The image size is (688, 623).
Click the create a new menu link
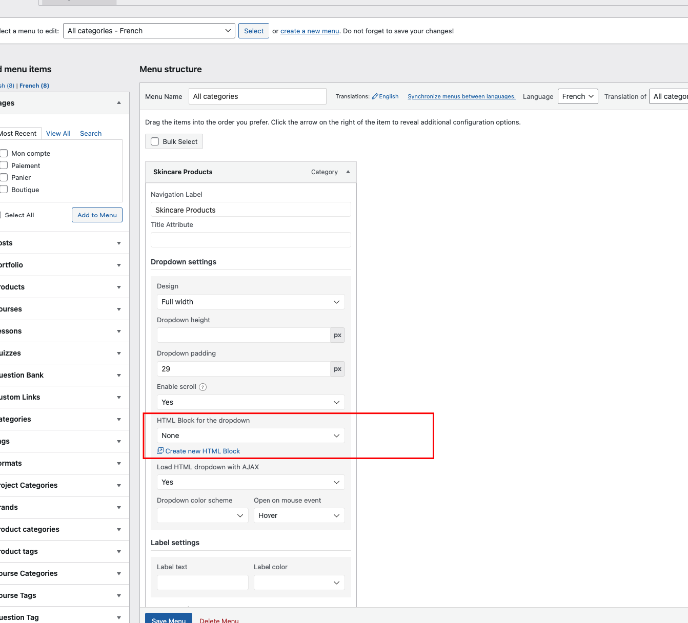point(310,31)
